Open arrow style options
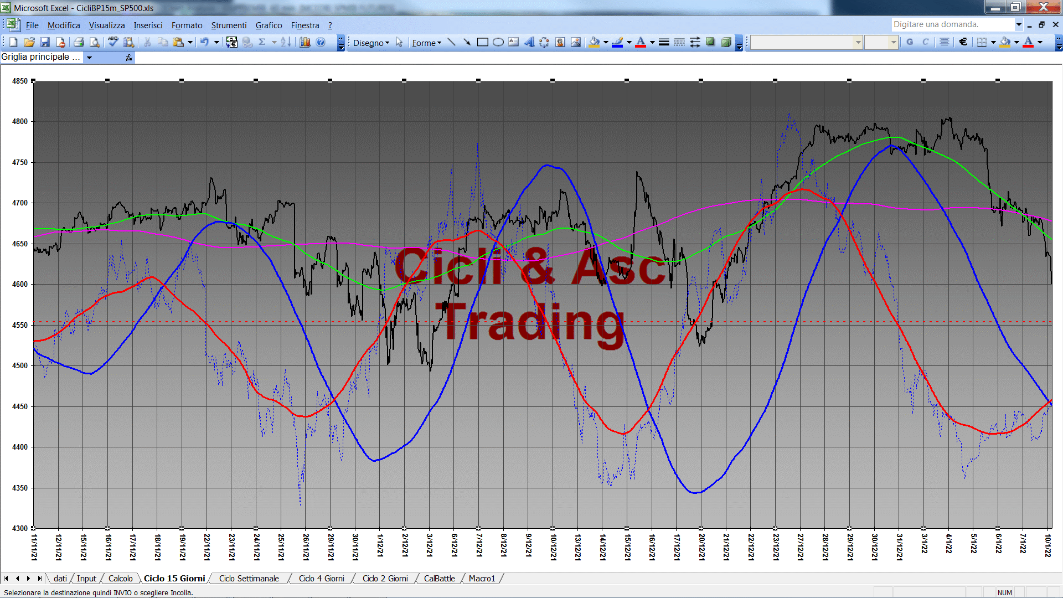The width and height of the screenshot is (1063, 598). pyautogui.click(x=695, y=42)
